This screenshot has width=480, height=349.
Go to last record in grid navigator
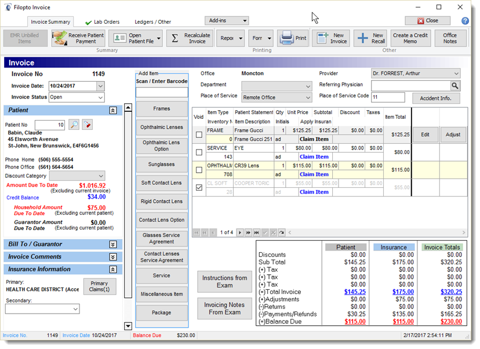(x=257, y=232)
